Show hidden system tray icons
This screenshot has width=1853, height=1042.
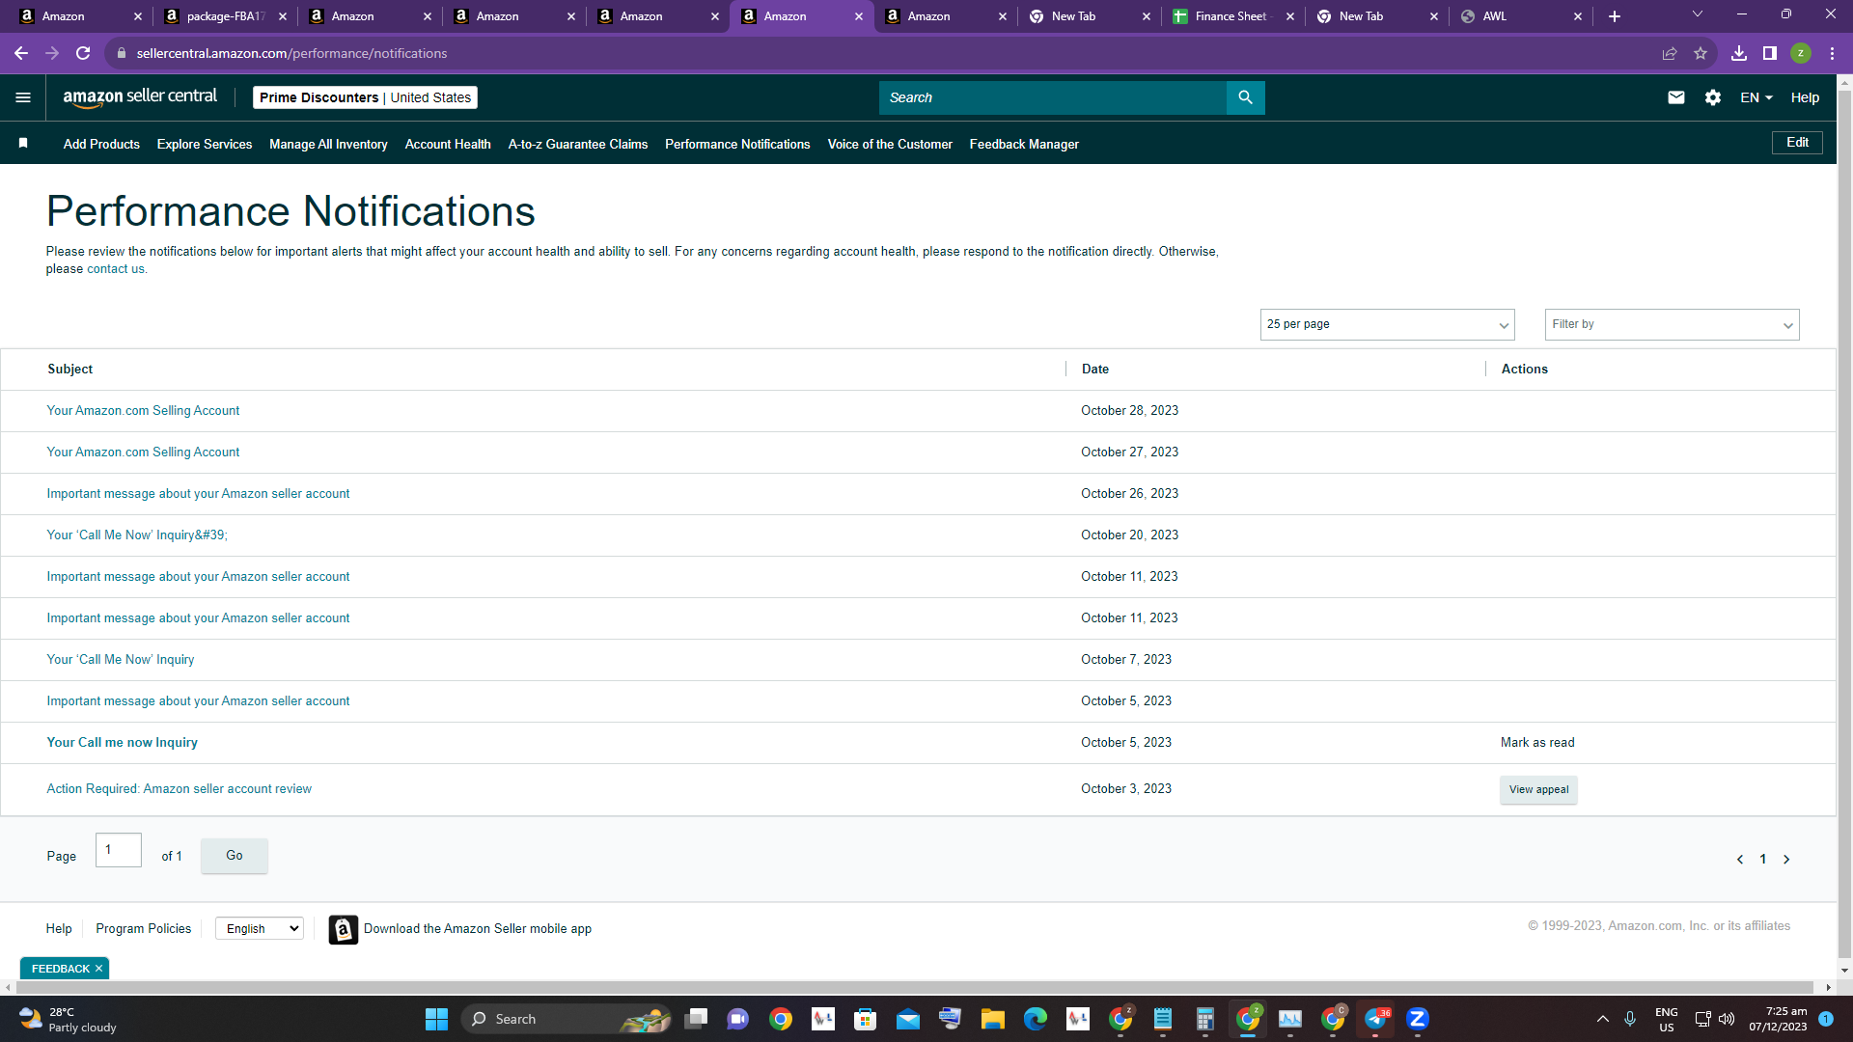[x=1603, y=1019]
